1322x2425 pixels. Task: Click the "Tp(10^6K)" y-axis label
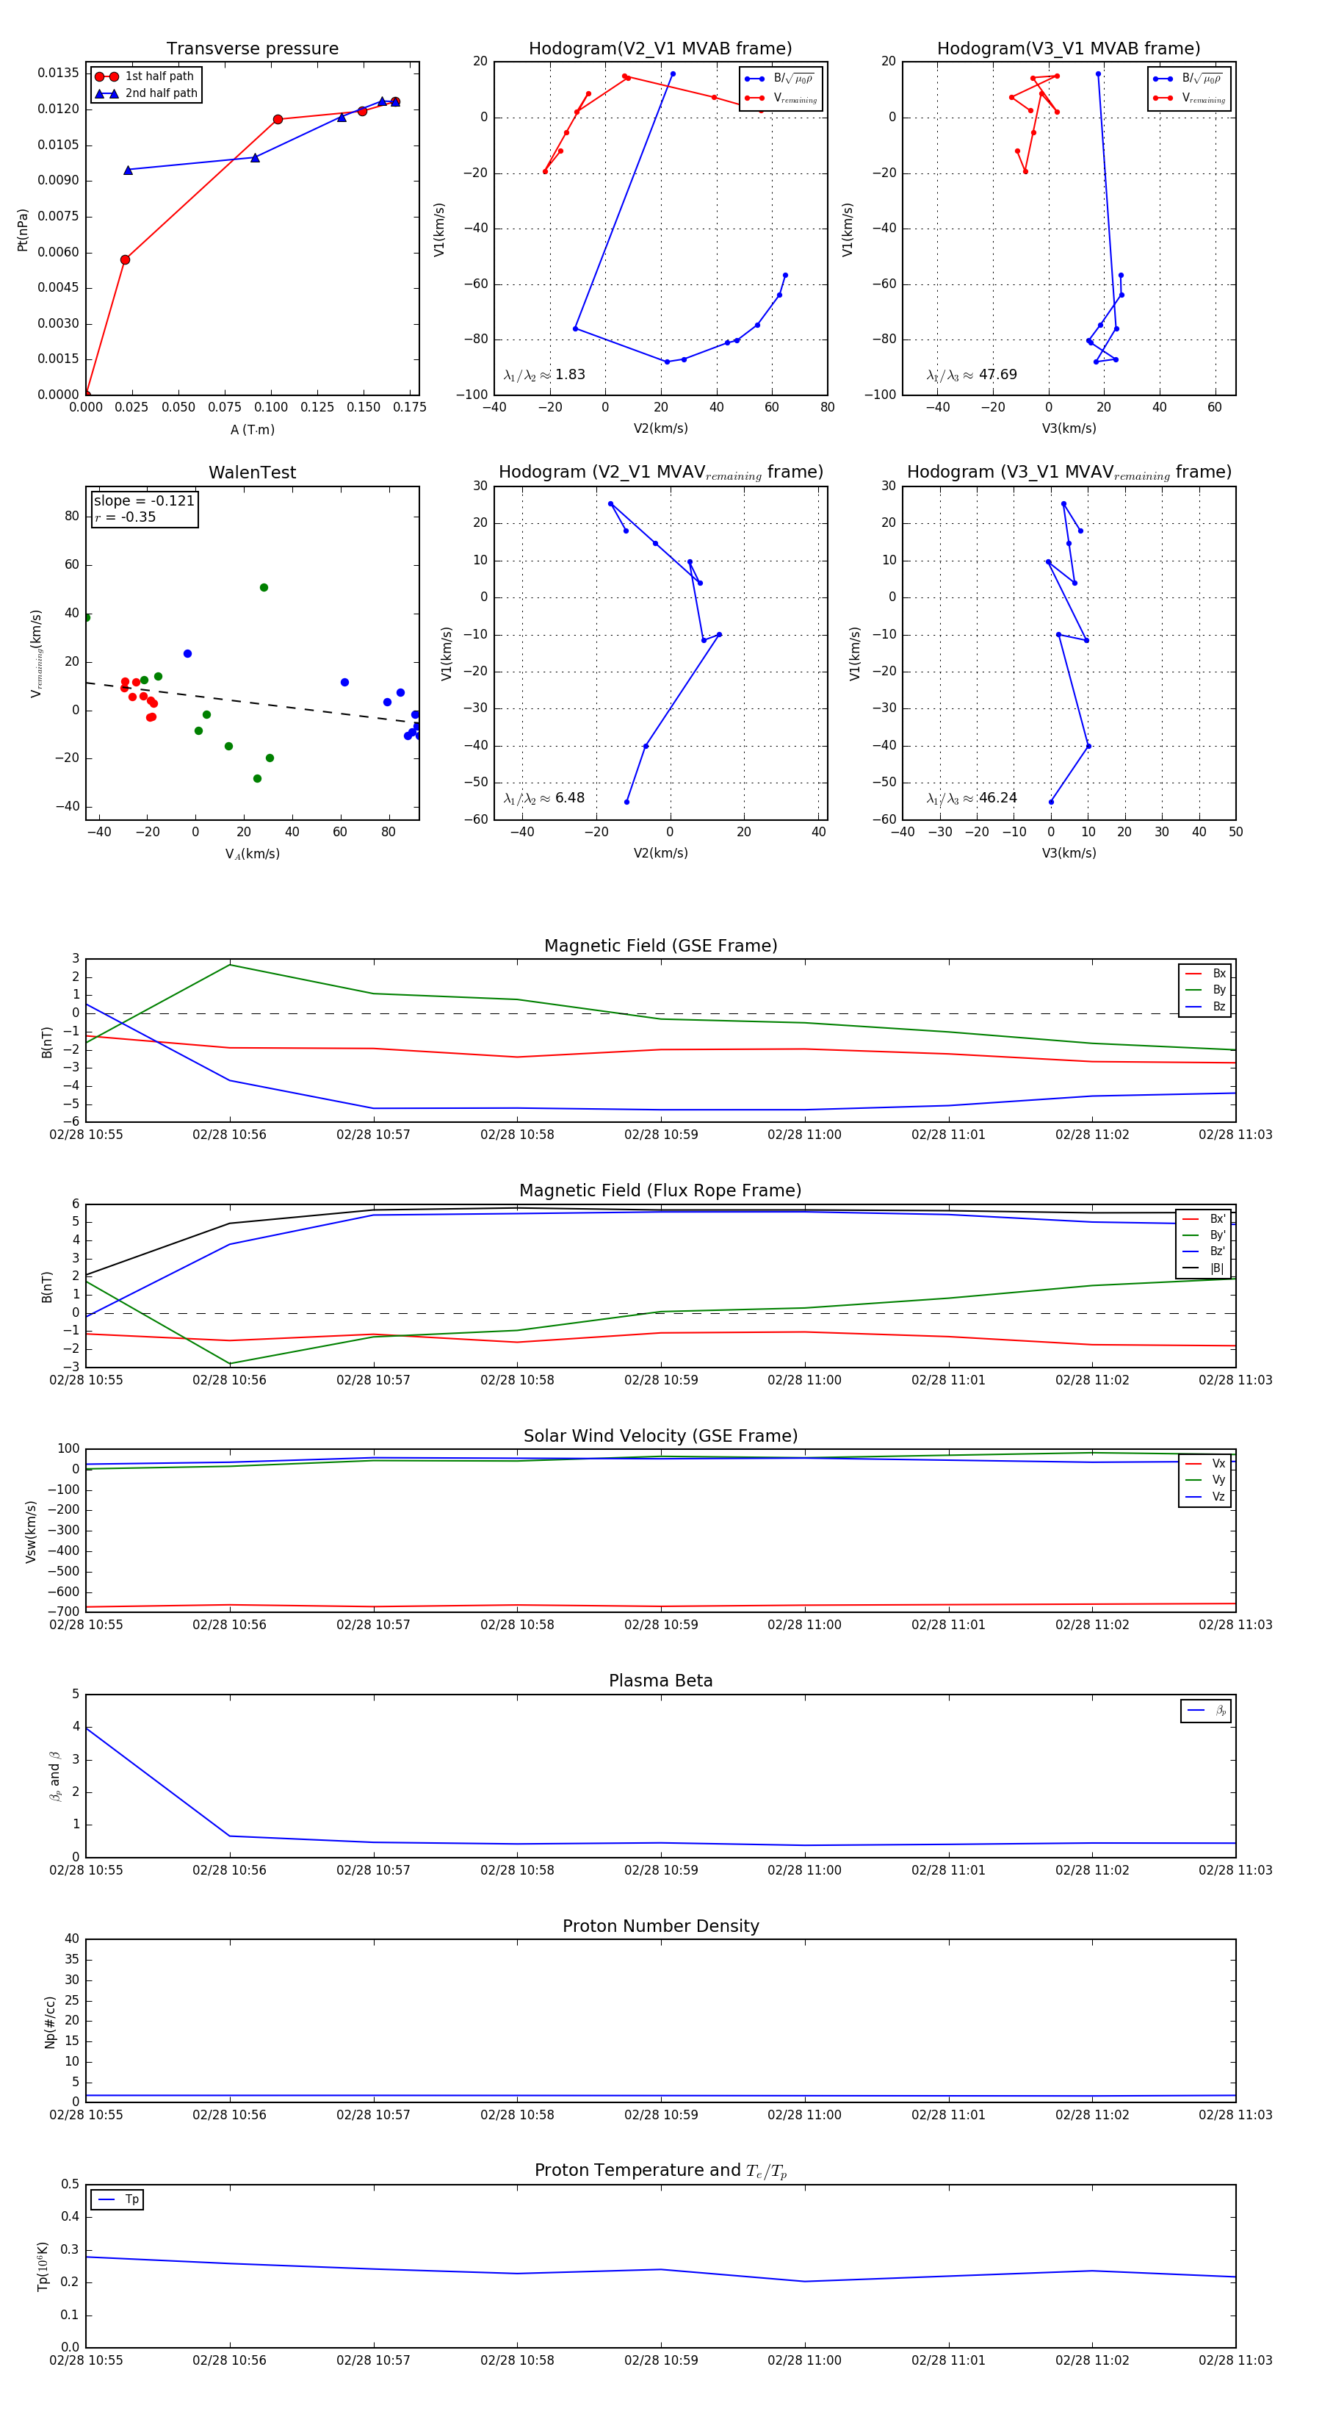(x=43, y=2266)
